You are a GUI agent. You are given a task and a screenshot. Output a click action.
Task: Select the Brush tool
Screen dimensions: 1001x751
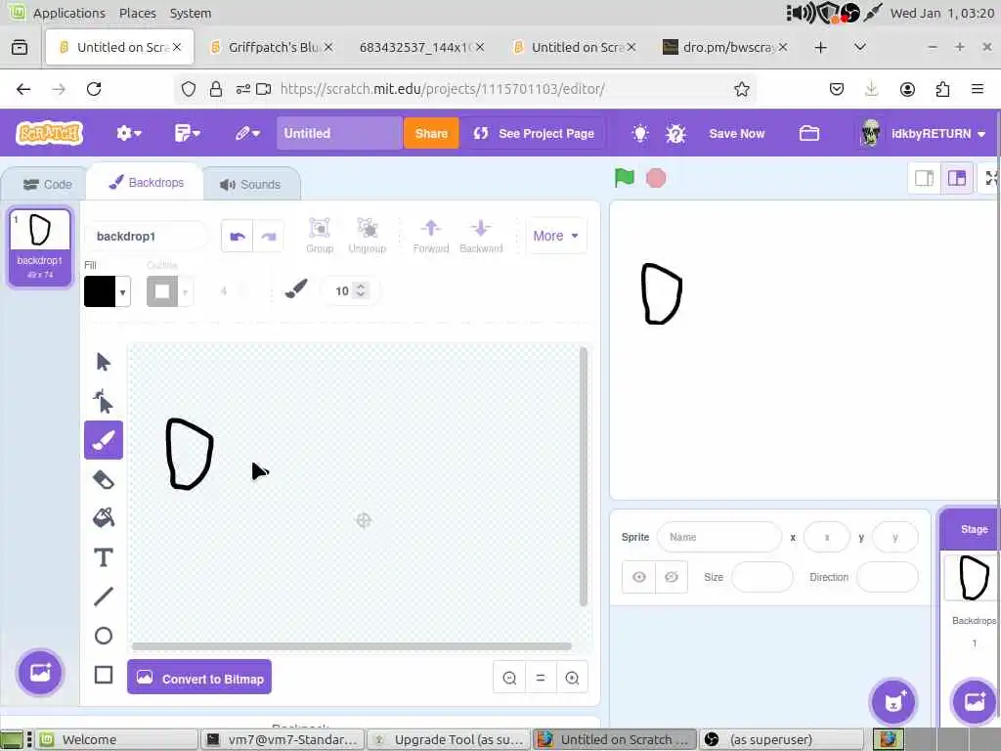104,440
